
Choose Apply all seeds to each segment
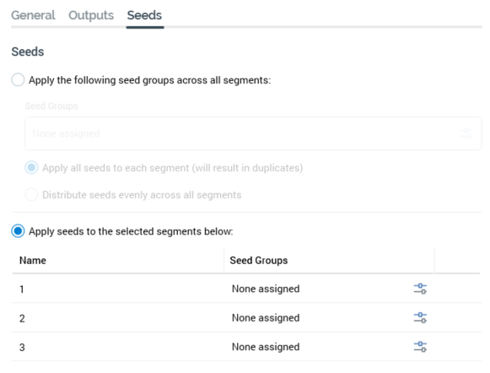31,168
